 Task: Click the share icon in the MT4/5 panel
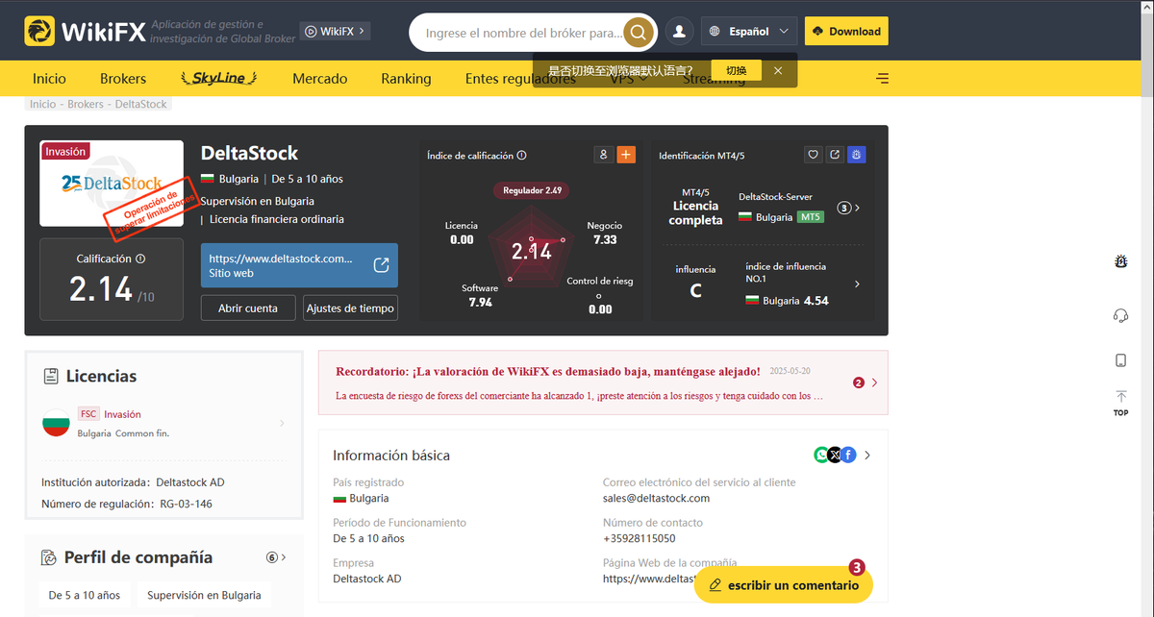(835, 154)
